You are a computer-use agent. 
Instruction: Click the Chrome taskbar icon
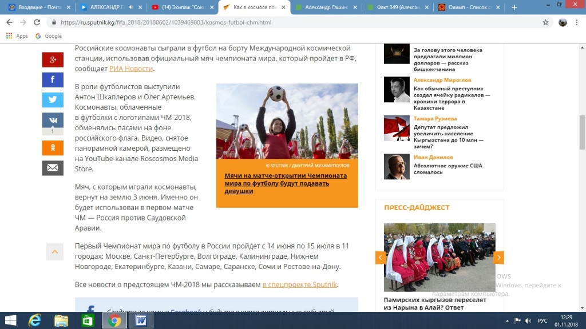114,320
